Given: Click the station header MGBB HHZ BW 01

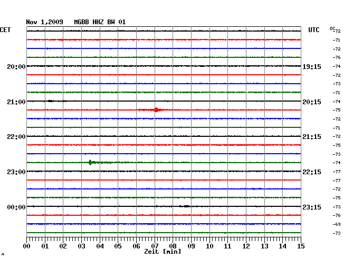Looking at the screenshot, I should [x=100, y=22].
